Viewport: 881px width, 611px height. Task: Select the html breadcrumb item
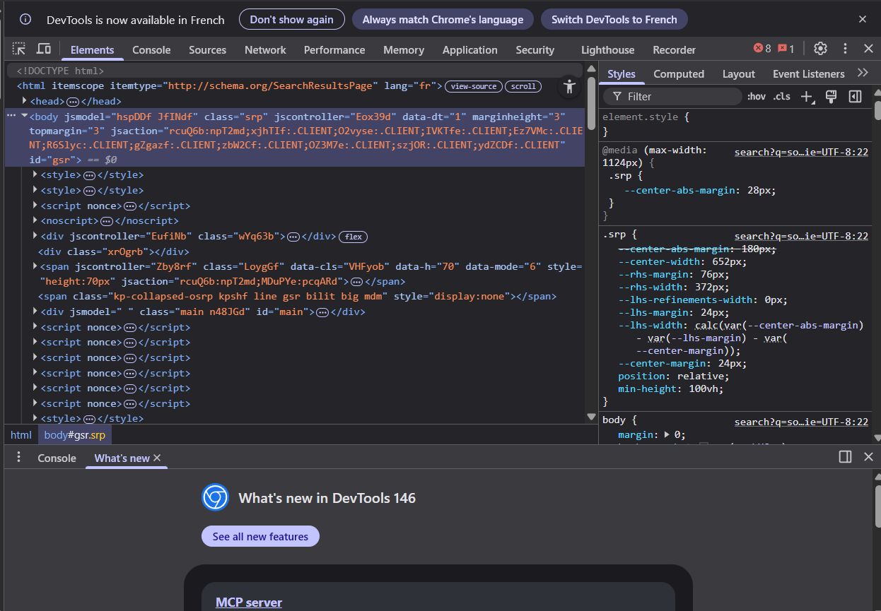point(21,434)
